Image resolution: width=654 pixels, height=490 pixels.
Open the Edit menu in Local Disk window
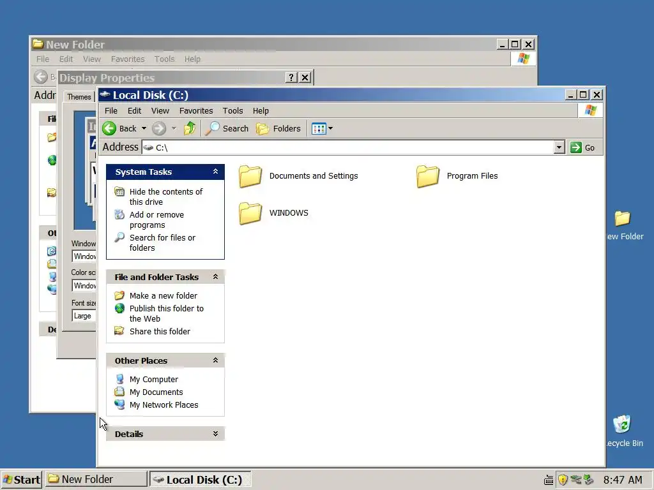coord(134,111)
